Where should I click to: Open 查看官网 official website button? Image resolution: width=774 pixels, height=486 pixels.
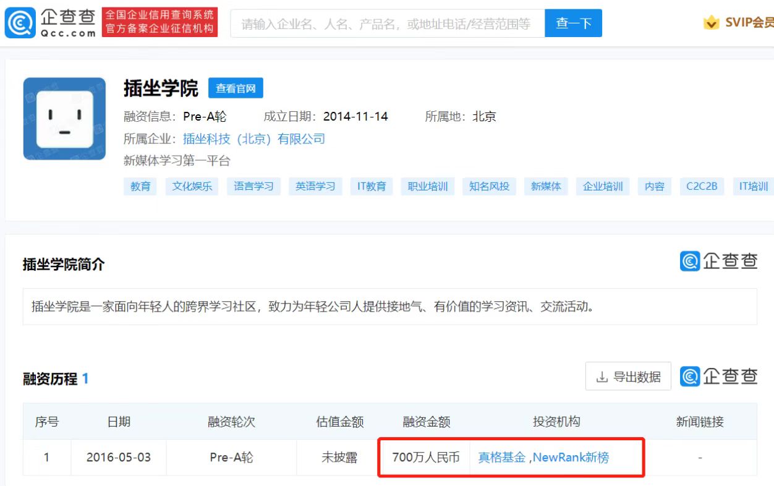pyautogui.click(x=236, y=88)
